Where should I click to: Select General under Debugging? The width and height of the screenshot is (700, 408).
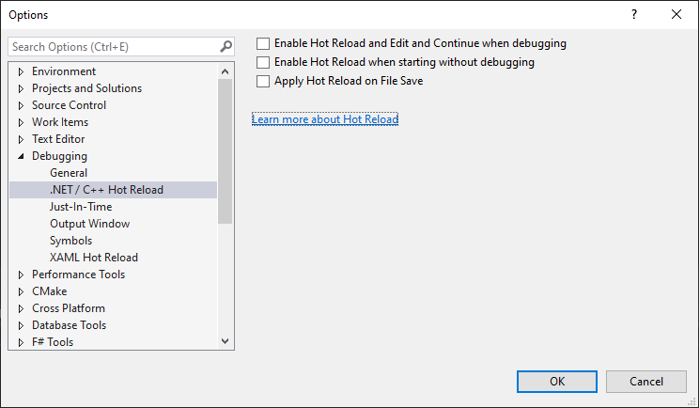69,172
